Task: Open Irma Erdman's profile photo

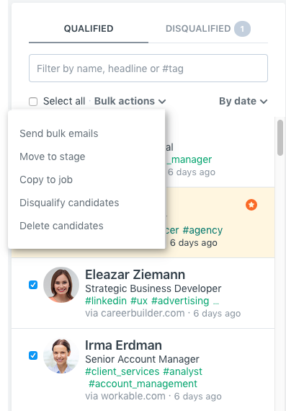Action: click(61, 355)
